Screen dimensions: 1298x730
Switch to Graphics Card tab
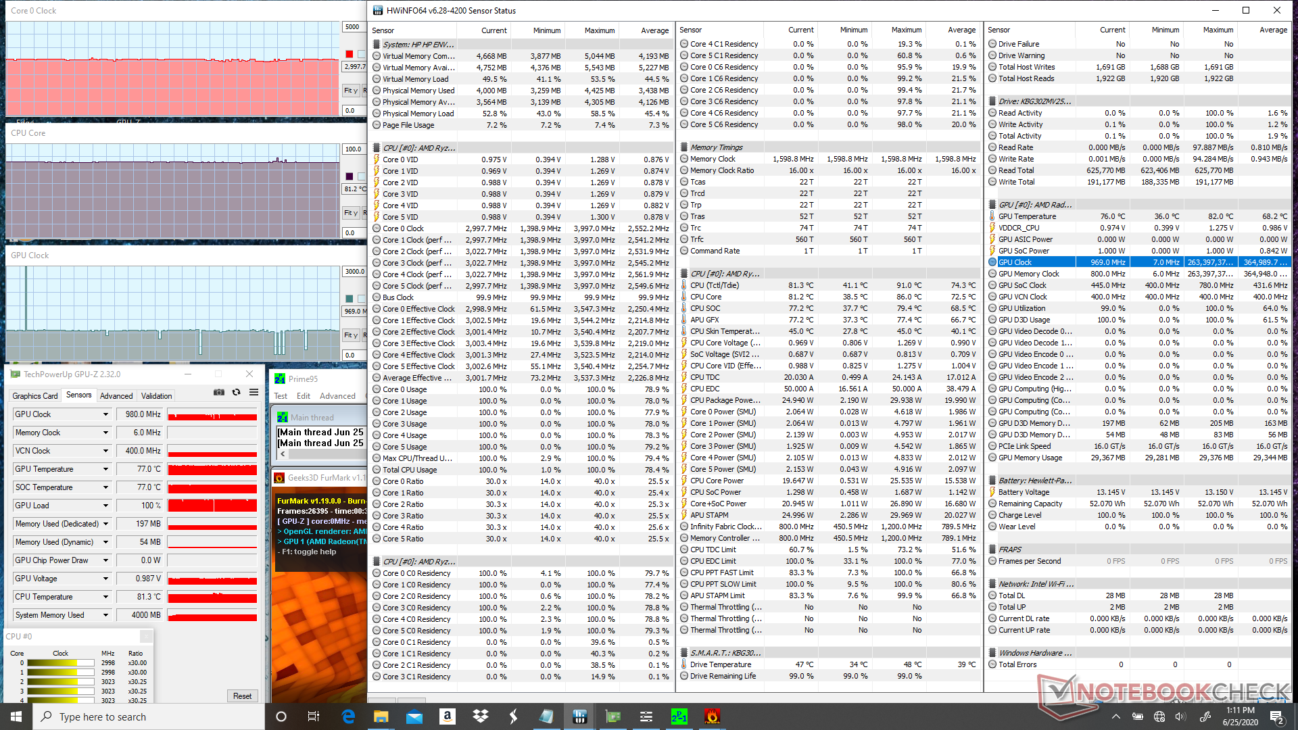[35, 396]
